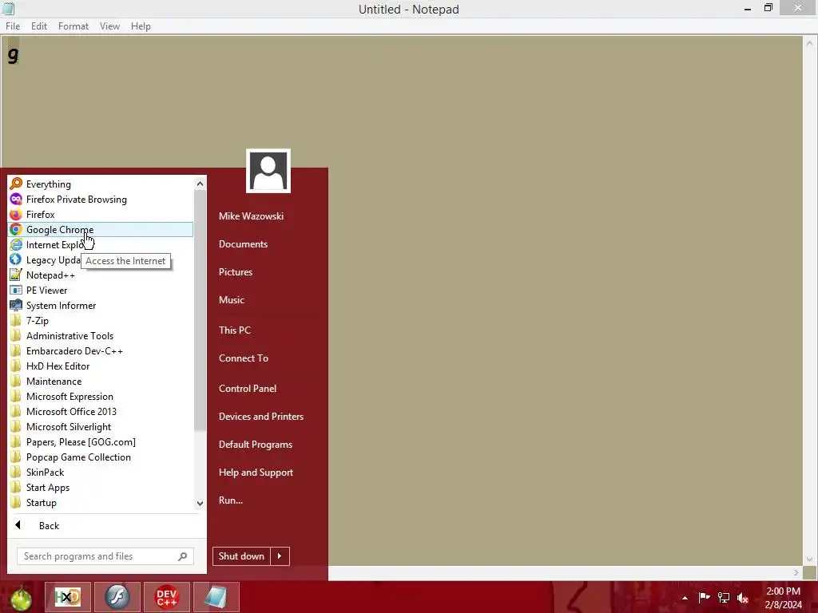Click the user account picture

point(268,171)
